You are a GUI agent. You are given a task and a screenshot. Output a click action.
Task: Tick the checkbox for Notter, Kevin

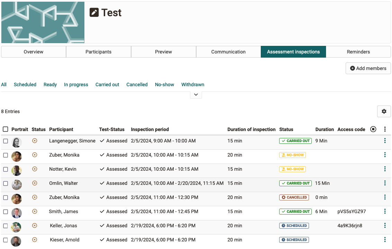[x=6, y=169]
